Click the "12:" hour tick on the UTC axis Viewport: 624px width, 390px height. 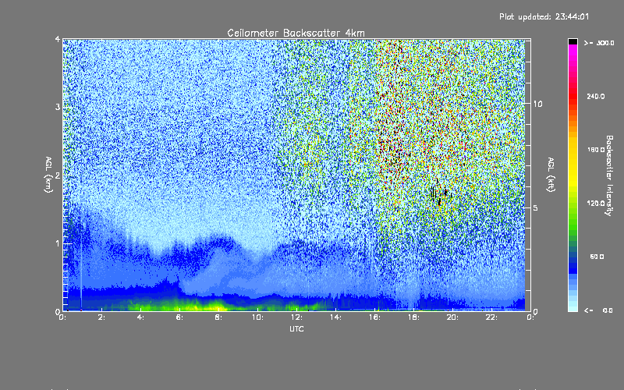296,317
